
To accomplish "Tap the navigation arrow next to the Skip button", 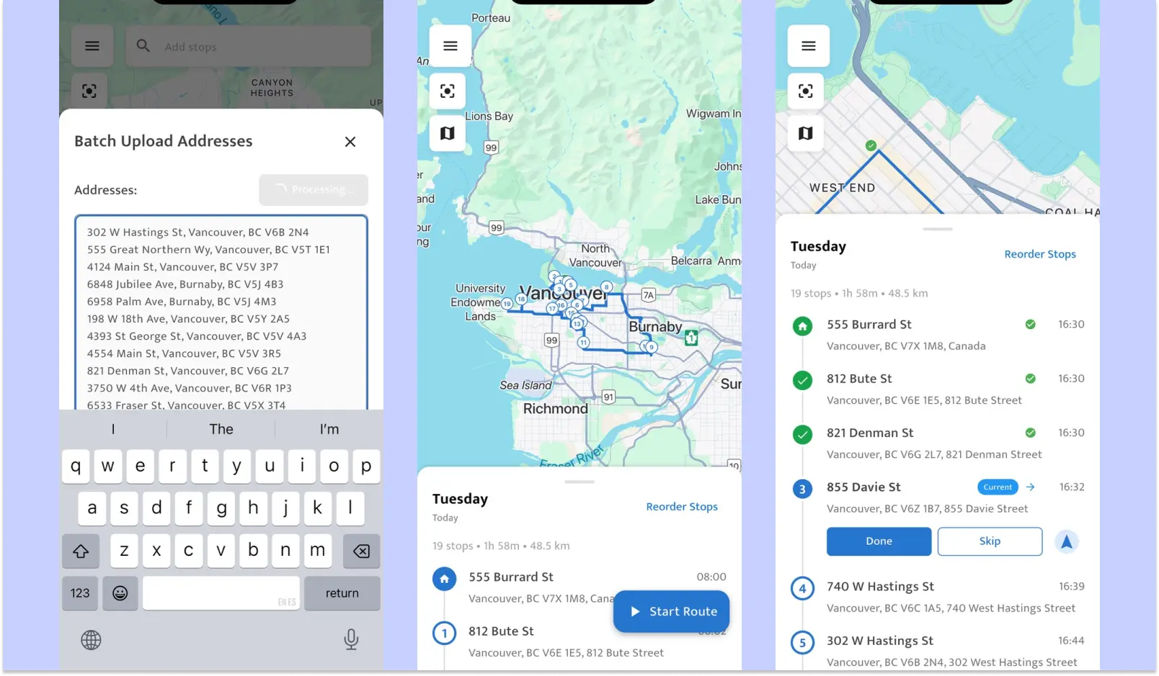I will point(1067,541).
